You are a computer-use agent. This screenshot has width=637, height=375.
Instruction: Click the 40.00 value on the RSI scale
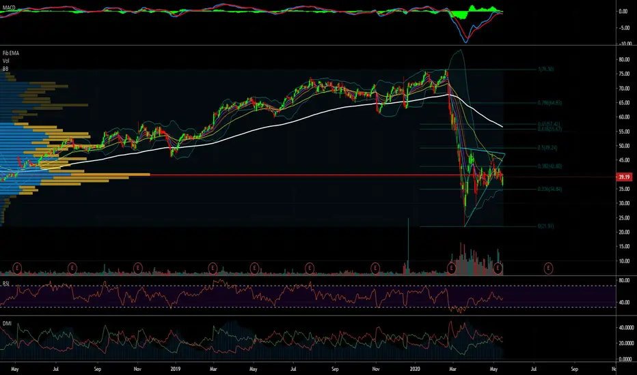[x=624, y=303]
